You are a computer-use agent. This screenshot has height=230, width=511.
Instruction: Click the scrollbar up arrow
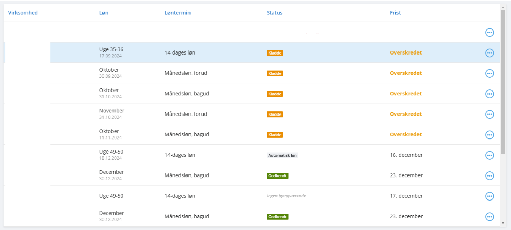503,7
